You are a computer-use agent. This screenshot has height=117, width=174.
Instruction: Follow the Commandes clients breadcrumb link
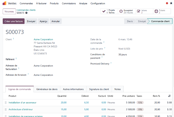coord(26,10)
